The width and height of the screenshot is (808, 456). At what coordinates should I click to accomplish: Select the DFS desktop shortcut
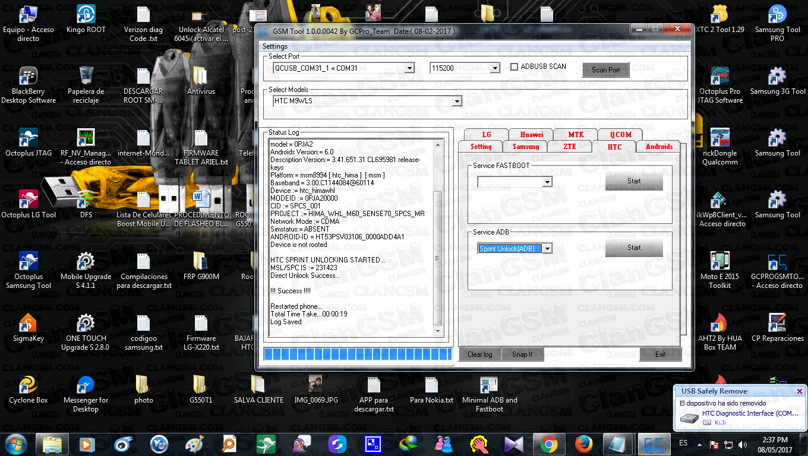click(x=86, y=205)
